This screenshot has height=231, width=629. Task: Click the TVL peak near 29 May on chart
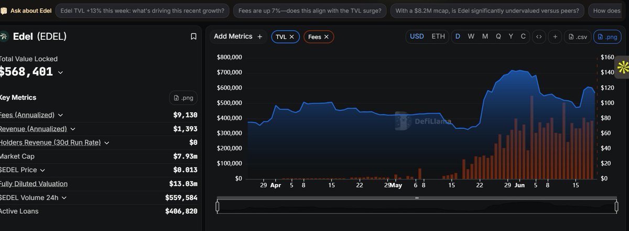tap(513, 70)
